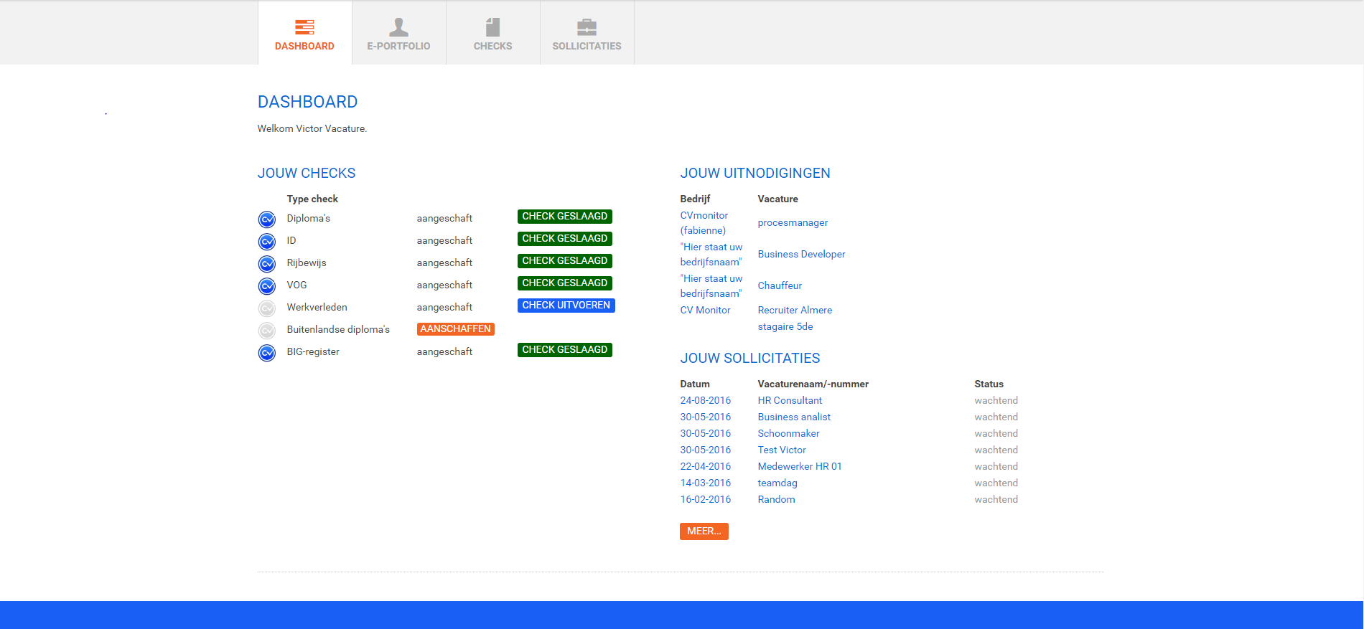Click the CV icon beside BIG-register
Image resolution: width=1364 pixels, height=629 pixels.
coord(267,353)
